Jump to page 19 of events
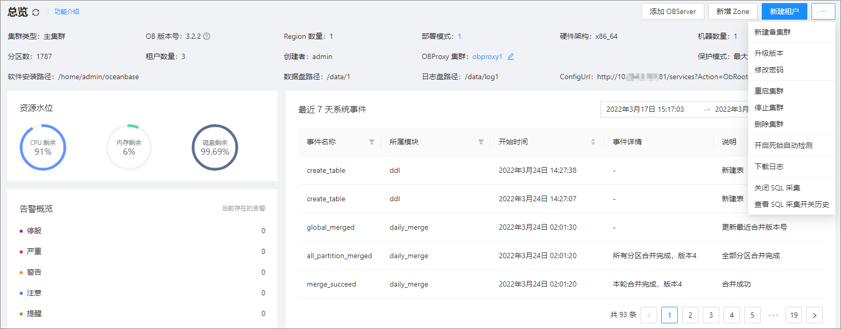Image resolution: width=841 pixels, height=329 pixels. pos(794,315)
